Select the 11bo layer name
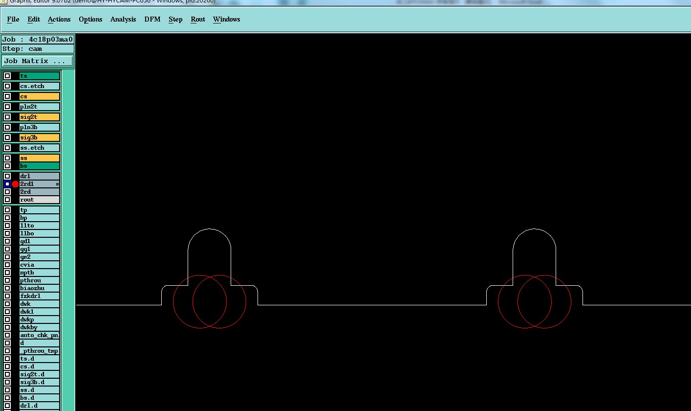 [x=39, y=233]
